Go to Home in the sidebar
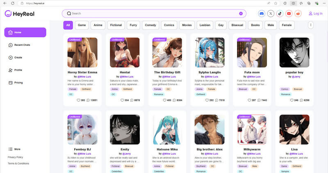This screenshot has height=173, width=328. (x=25, y=32)
